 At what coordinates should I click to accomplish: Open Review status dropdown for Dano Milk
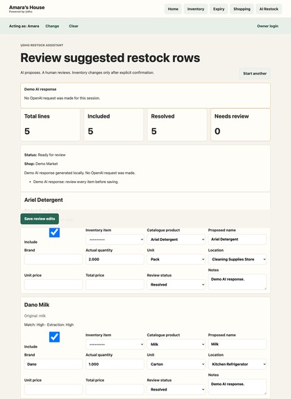(176, 389)
